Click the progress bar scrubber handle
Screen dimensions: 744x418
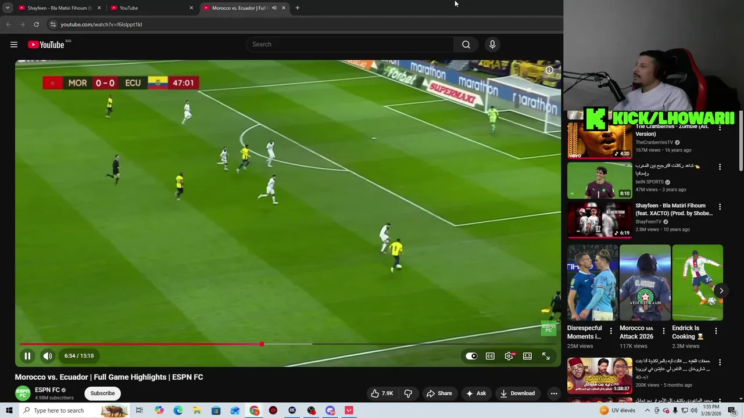(x=262, y=344)
